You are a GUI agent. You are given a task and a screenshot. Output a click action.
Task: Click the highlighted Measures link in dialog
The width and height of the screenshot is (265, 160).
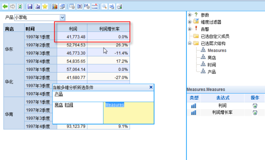[x=115, y=104]
